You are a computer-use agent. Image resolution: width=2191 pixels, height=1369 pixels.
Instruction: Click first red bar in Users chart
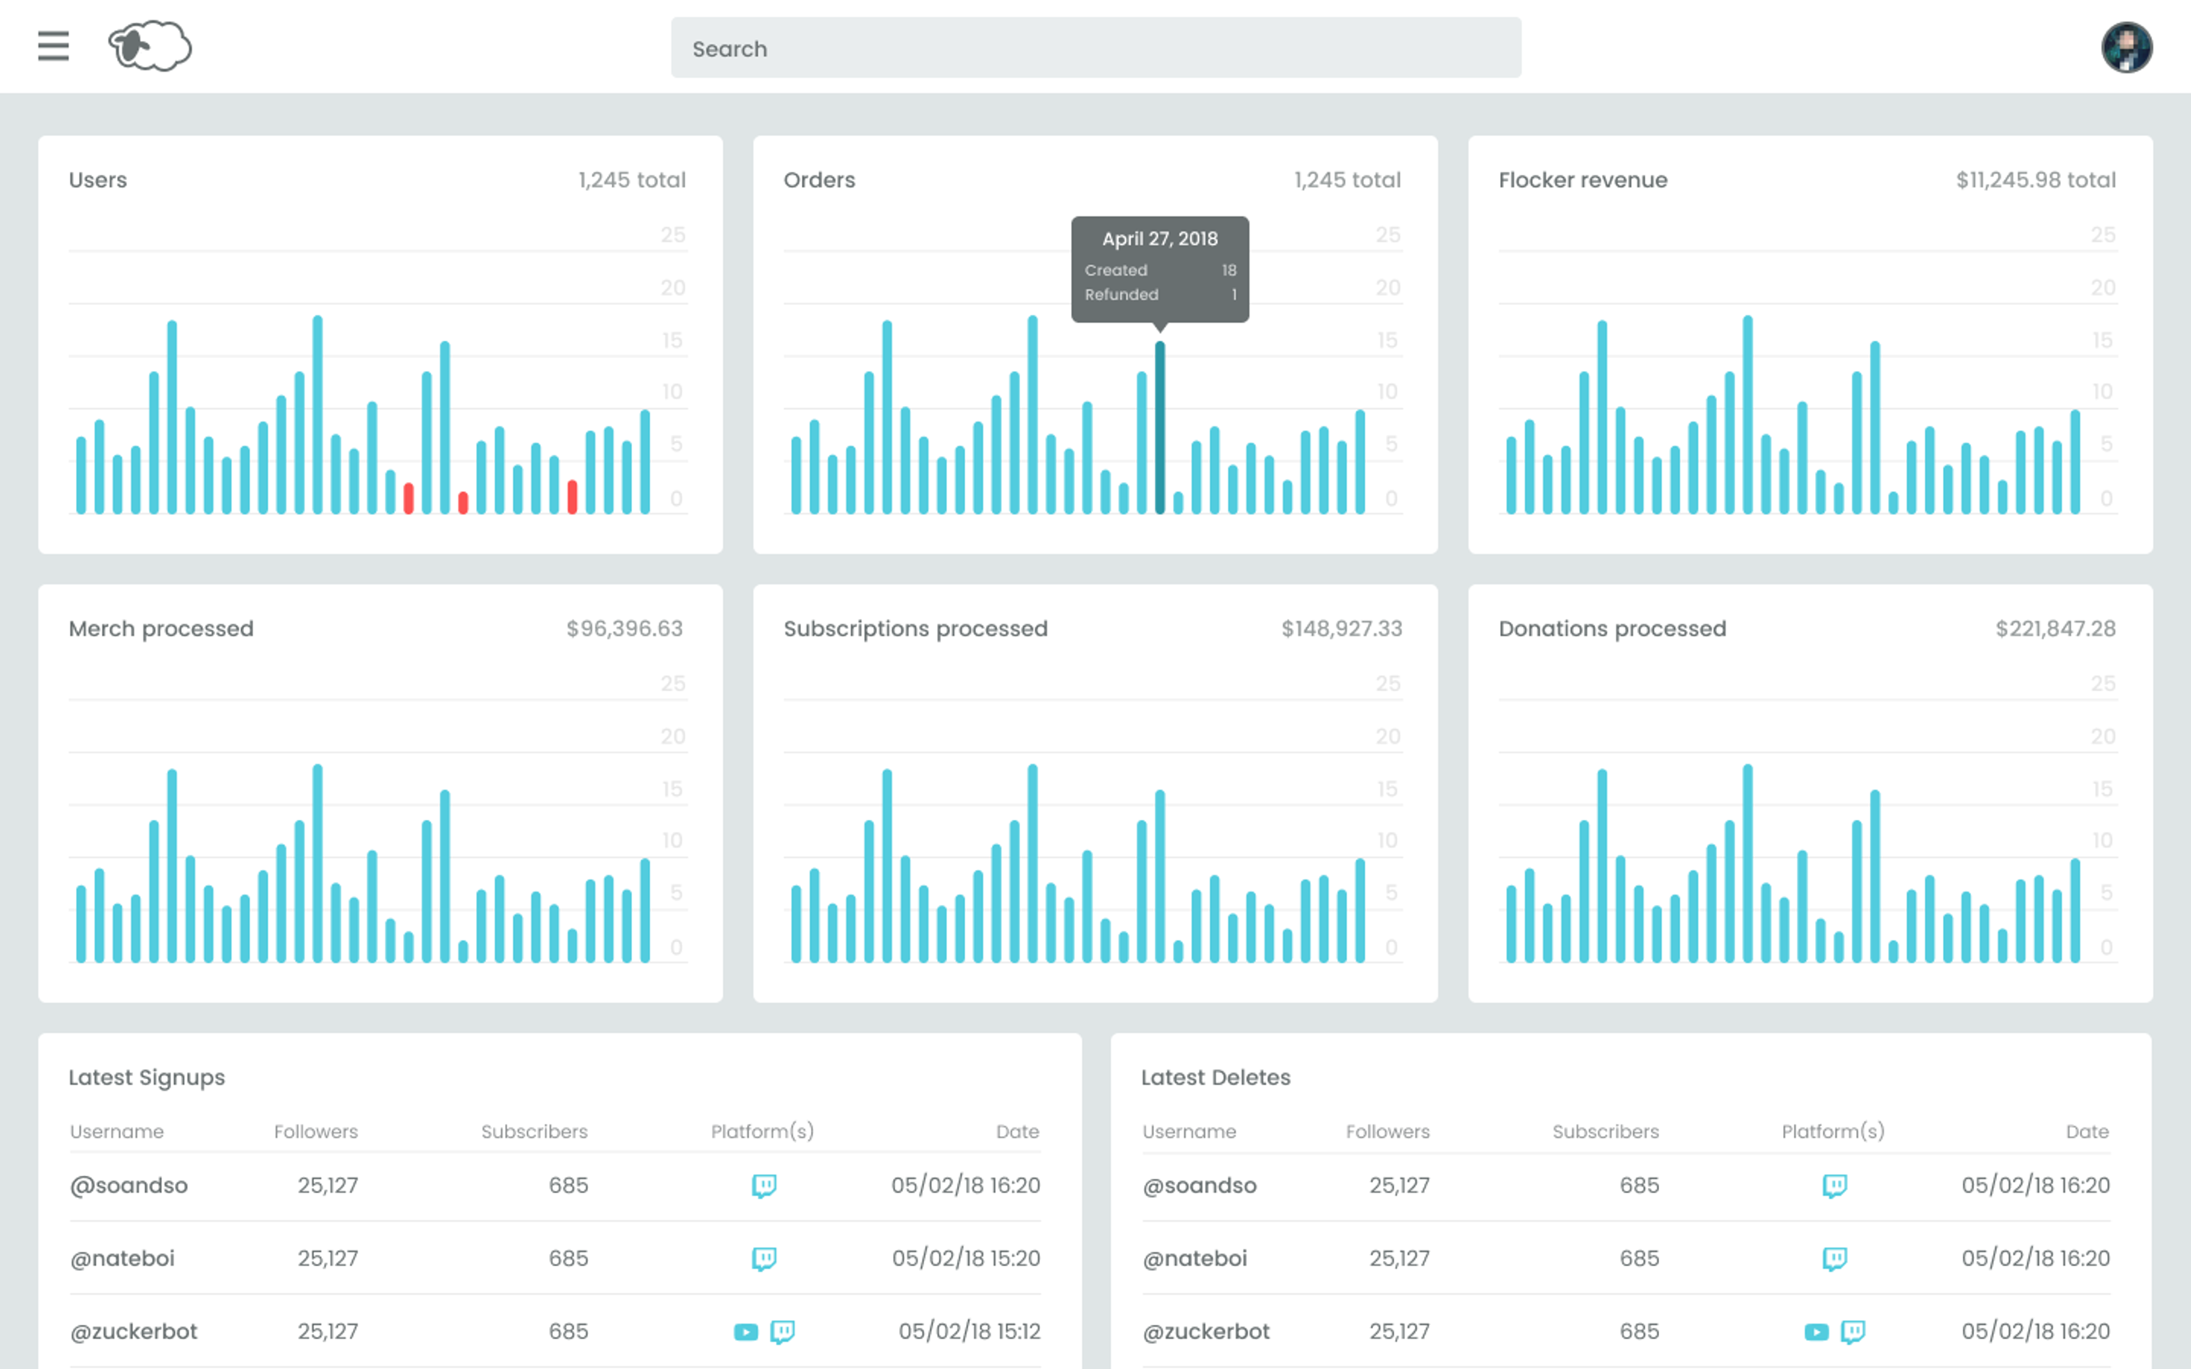[409, 499]
